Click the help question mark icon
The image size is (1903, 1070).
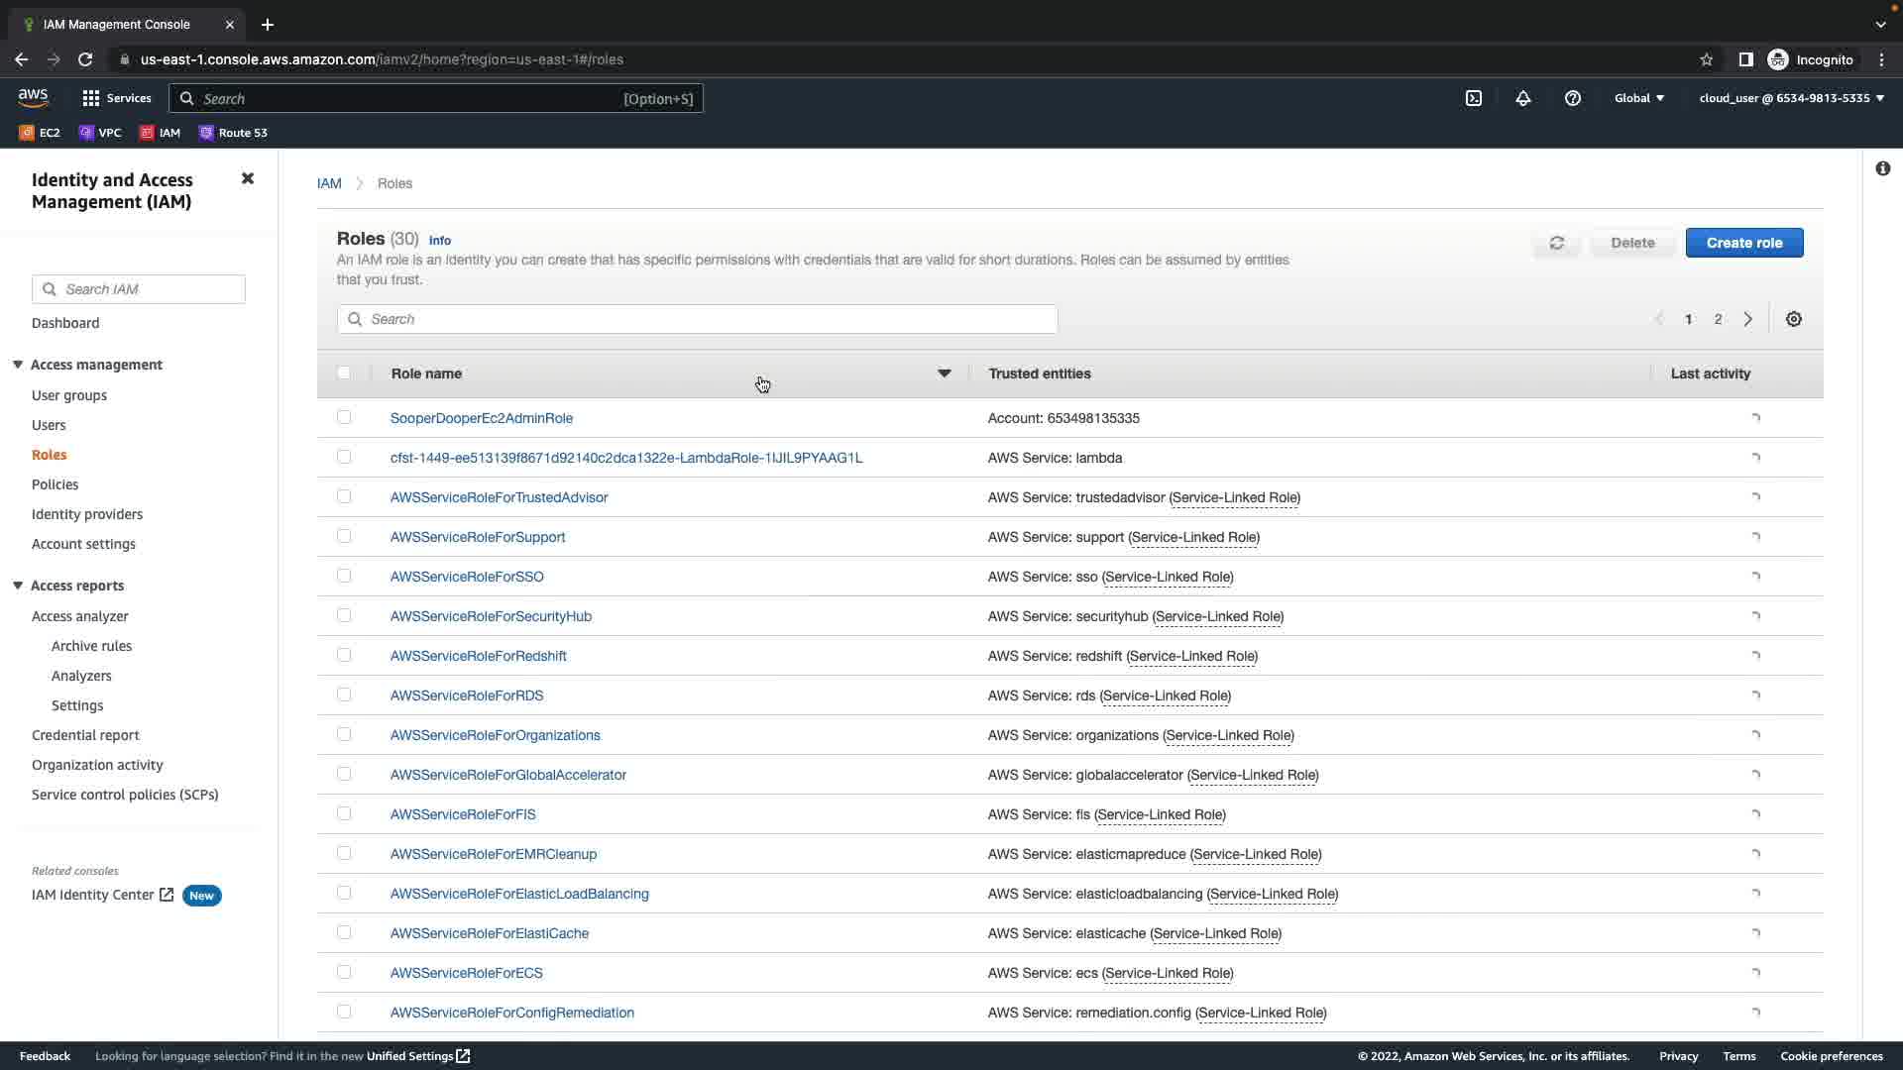pyautogui.click(x=1573, y=98)
